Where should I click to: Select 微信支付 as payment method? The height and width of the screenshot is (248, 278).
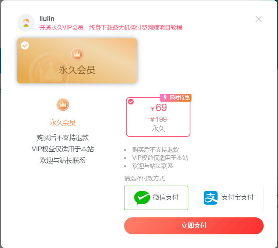[156, 198]
